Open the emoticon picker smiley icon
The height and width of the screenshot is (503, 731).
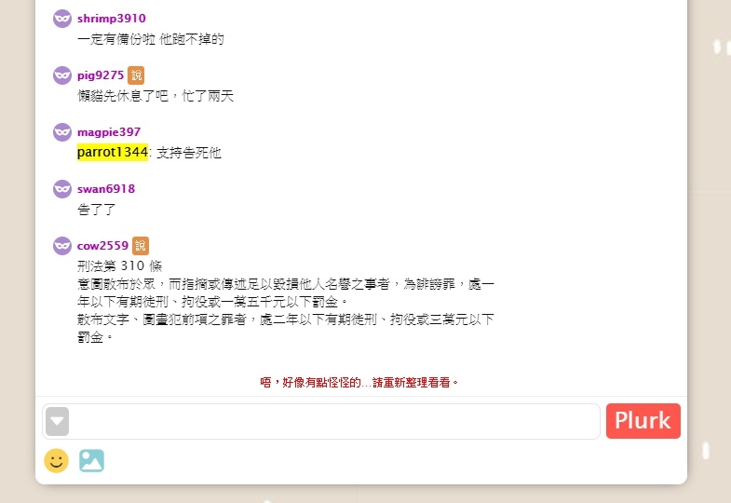pos(57,460)
